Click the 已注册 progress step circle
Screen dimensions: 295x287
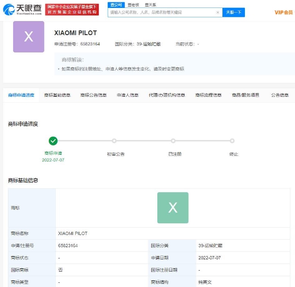click(173, 140)
